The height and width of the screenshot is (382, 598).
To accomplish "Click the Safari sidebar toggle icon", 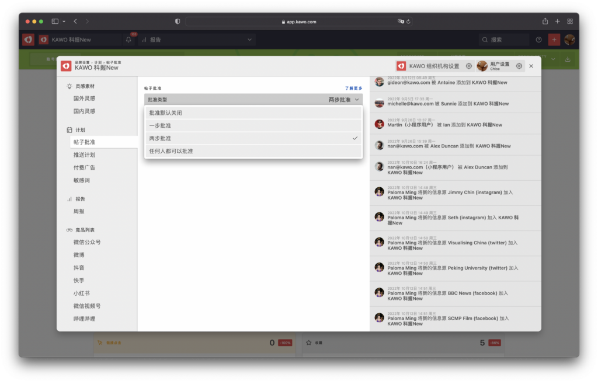I will [55, 22].
